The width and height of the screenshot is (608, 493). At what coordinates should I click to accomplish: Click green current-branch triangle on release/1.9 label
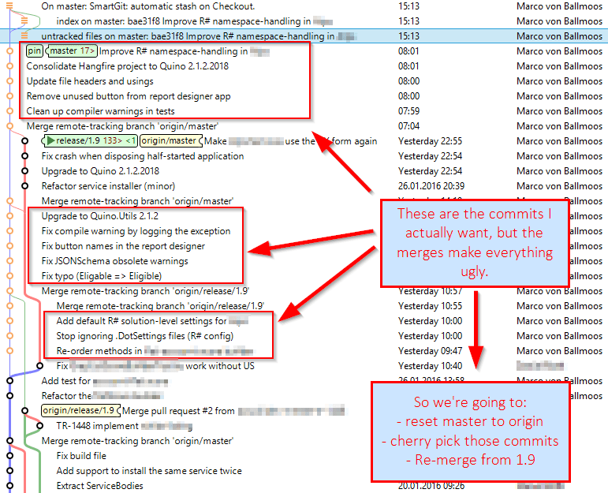[50, 140]
